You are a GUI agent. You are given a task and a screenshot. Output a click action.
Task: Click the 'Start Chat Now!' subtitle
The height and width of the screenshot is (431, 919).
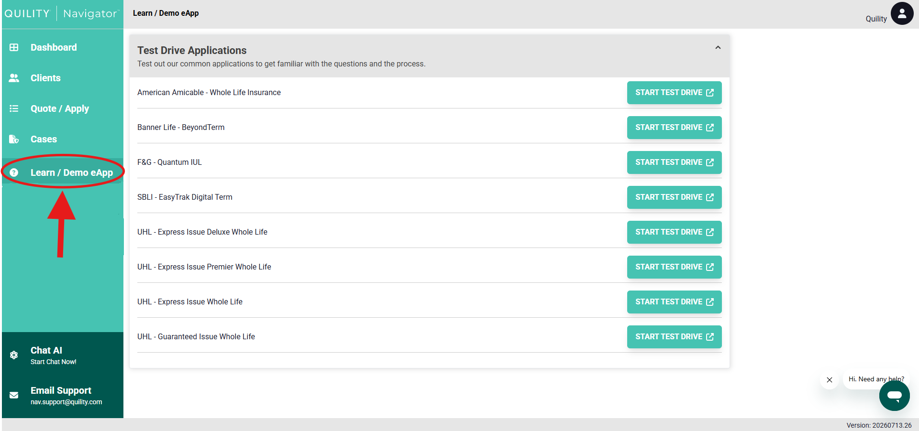(x=54, y=362)
